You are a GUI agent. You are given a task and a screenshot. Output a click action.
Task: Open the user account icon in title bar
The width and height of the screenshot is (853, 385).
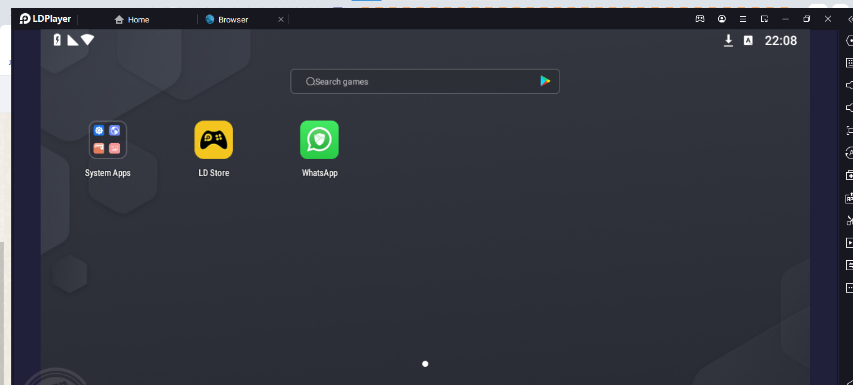tap(722, 19)
